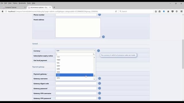Open the bookmarks list clipboard icon
This screenshot has height=103, width=184.
click(x=160, y=11)
